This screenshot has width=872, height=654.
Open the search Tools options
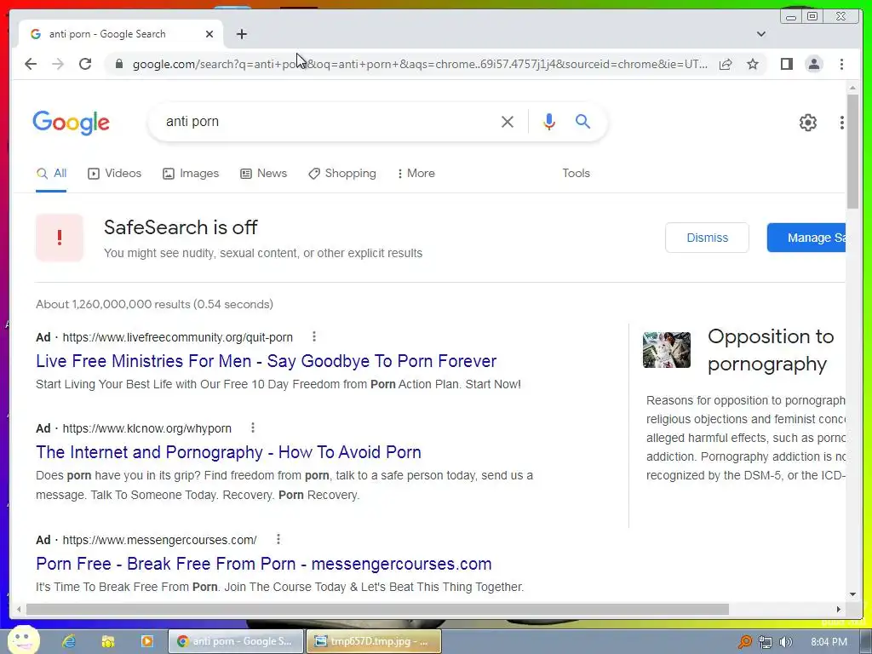click(x=577, y=174)
